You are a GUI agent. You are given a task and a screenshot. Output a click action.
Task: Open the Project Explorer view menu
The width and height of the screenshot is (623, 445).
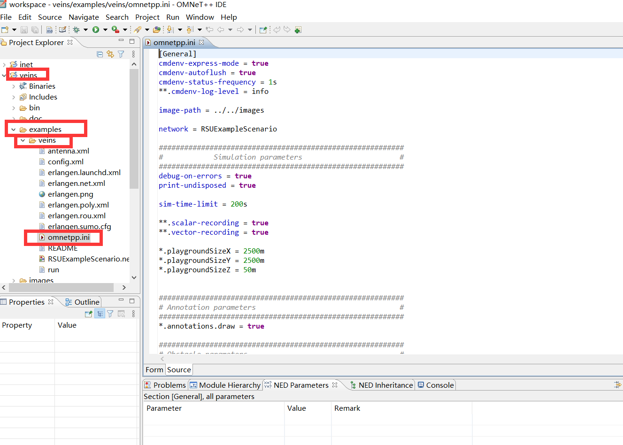(x=133, y=54)
